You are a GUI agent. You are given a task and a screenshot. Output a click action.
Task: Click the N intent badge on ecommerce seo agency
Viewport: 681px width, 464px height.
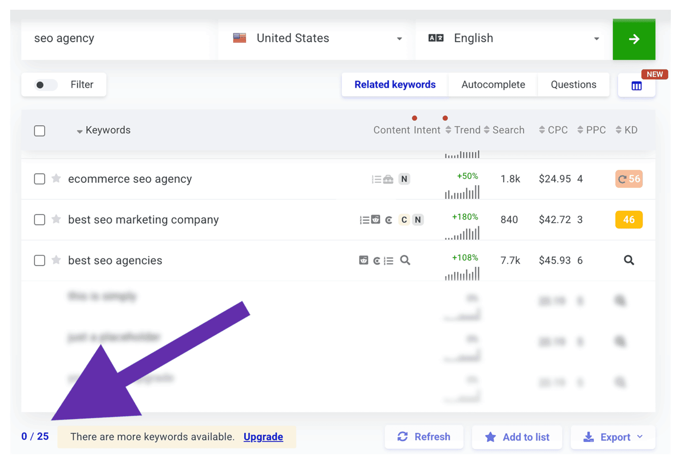[x=404, y=179]
